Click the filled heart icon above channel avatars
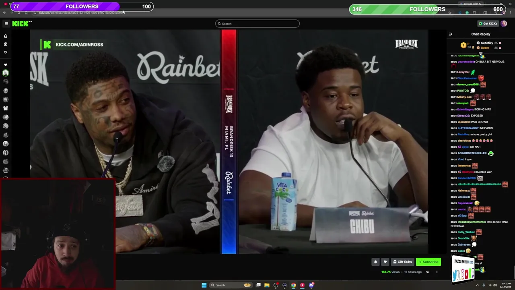This screenshot has height=290, width=515. click(x=6, y=65)
